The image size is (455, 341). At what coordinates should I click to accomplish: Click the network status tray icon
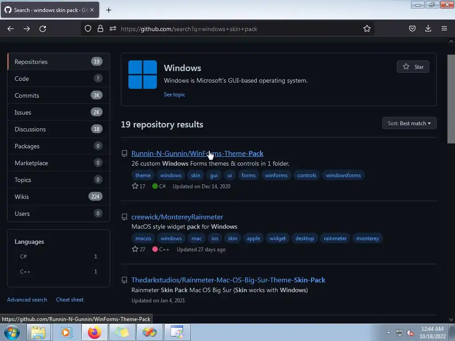[399, 333]
